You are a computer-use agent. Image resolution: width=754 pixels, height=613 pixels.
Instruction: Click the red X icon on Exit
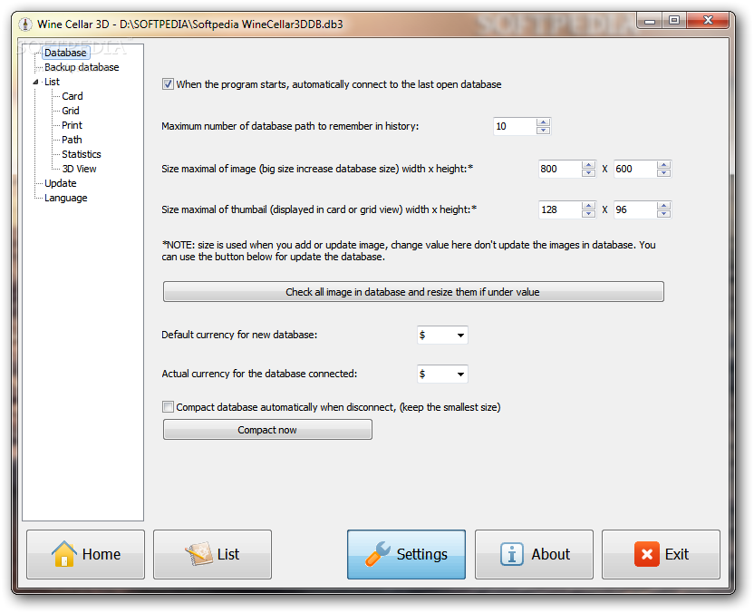tap(647, 554)
